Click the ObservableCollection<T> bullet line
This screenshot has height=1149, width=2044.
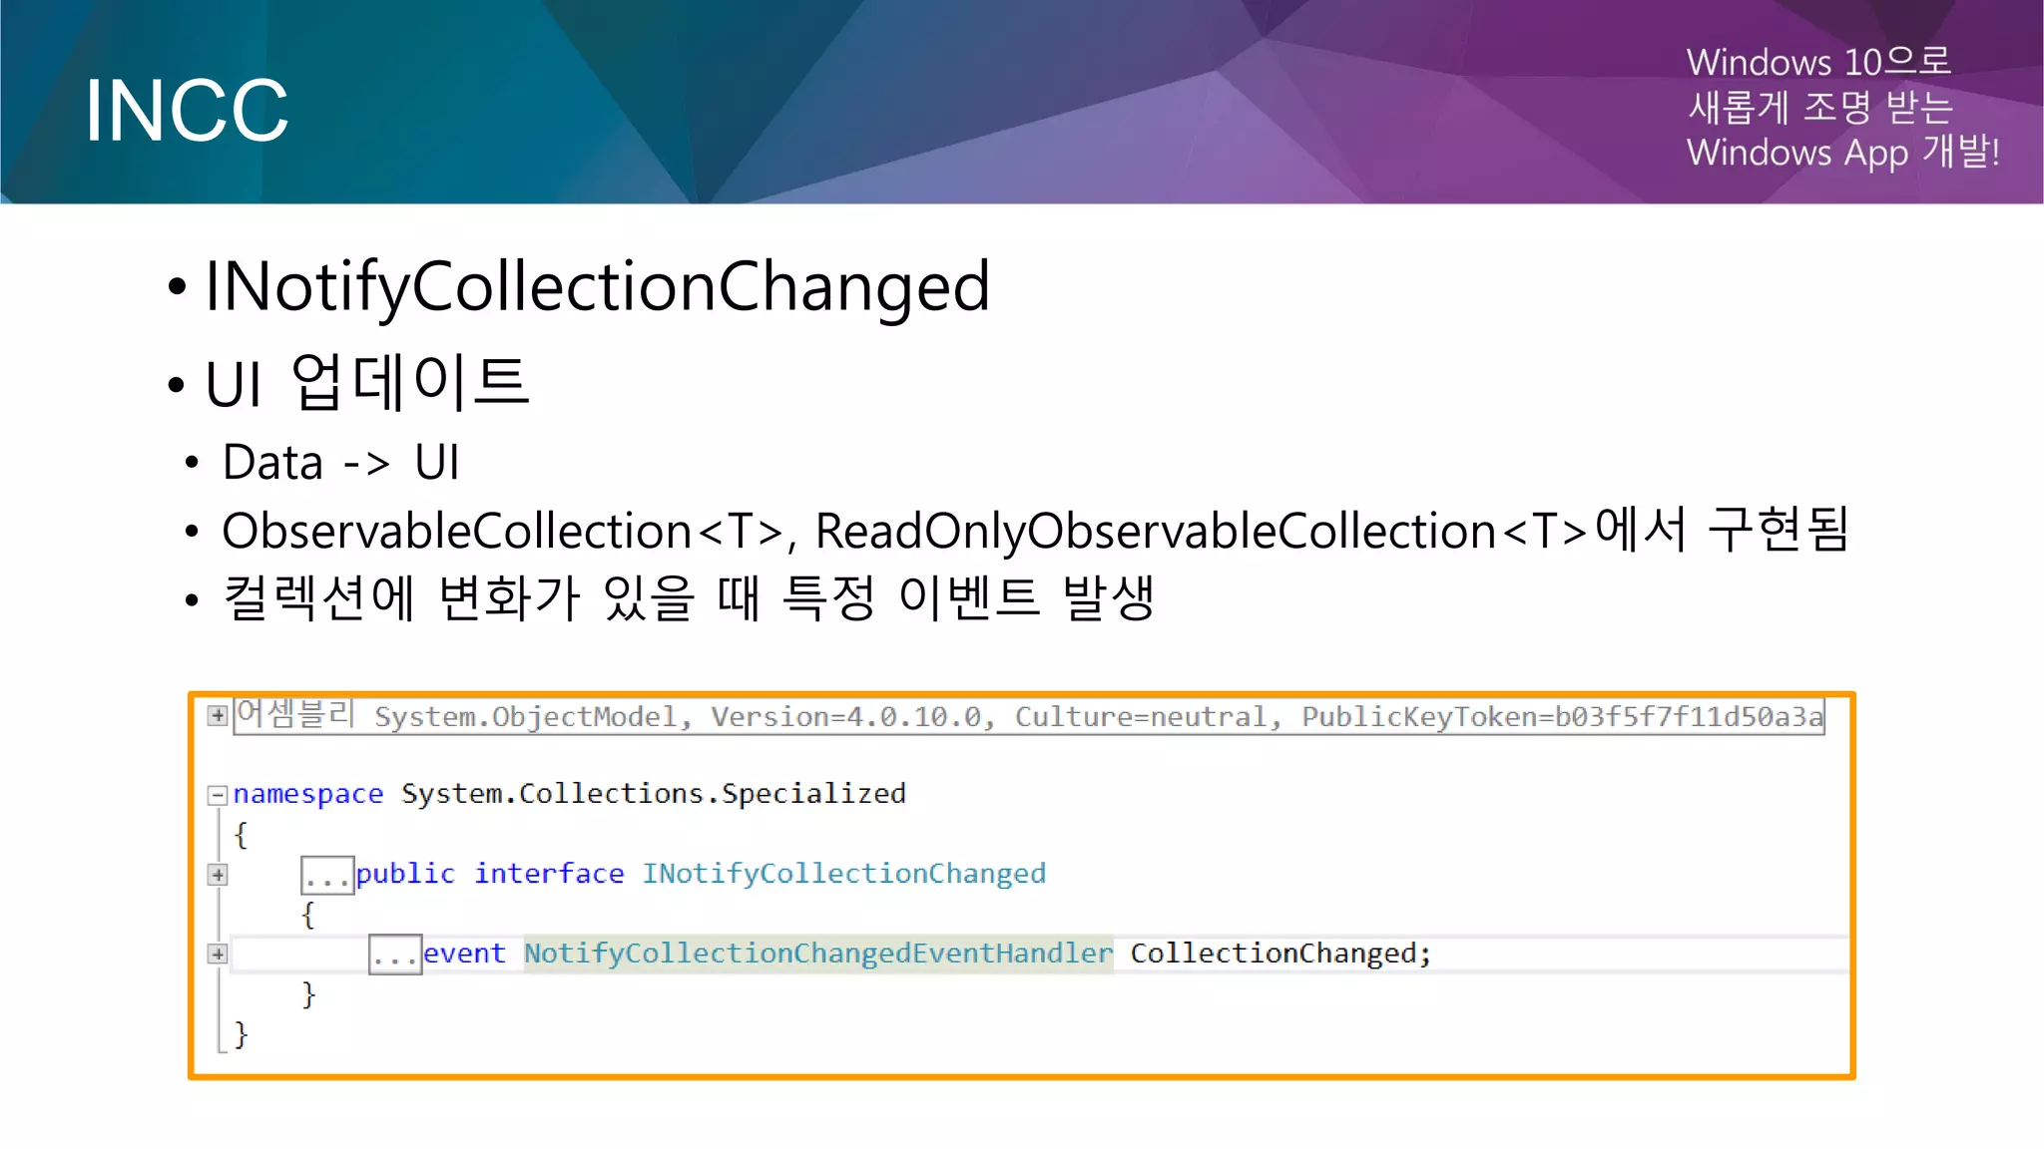[x=1035, y=530]
